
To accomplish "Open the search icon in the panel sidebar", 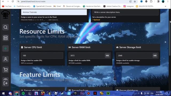I will coord(5,27).
